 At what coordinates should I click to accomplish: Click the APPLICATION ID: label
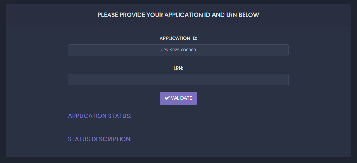pos(178,38)
